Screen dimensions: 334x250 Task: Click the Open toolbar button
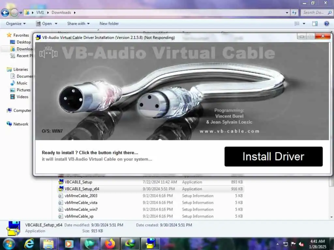click(44, 23)
